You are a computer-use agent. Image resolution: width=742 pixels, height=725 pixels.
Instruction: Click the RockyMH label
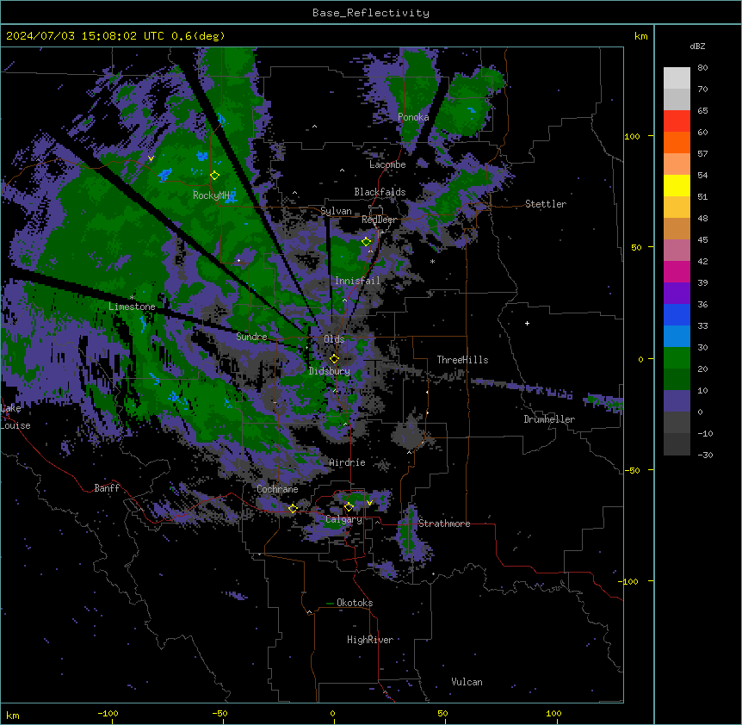point(211,195)
